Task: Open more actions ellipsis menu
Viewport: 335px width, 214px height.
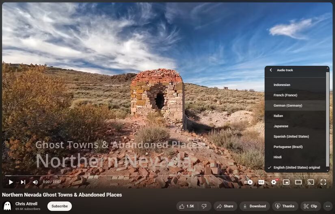Action: pyautogui.click(x=328, y=206)
